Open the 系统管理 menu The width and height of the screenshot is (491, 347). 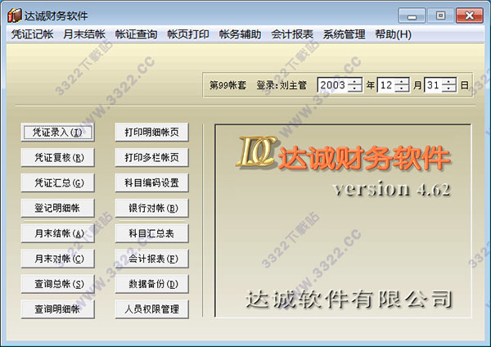345,34
